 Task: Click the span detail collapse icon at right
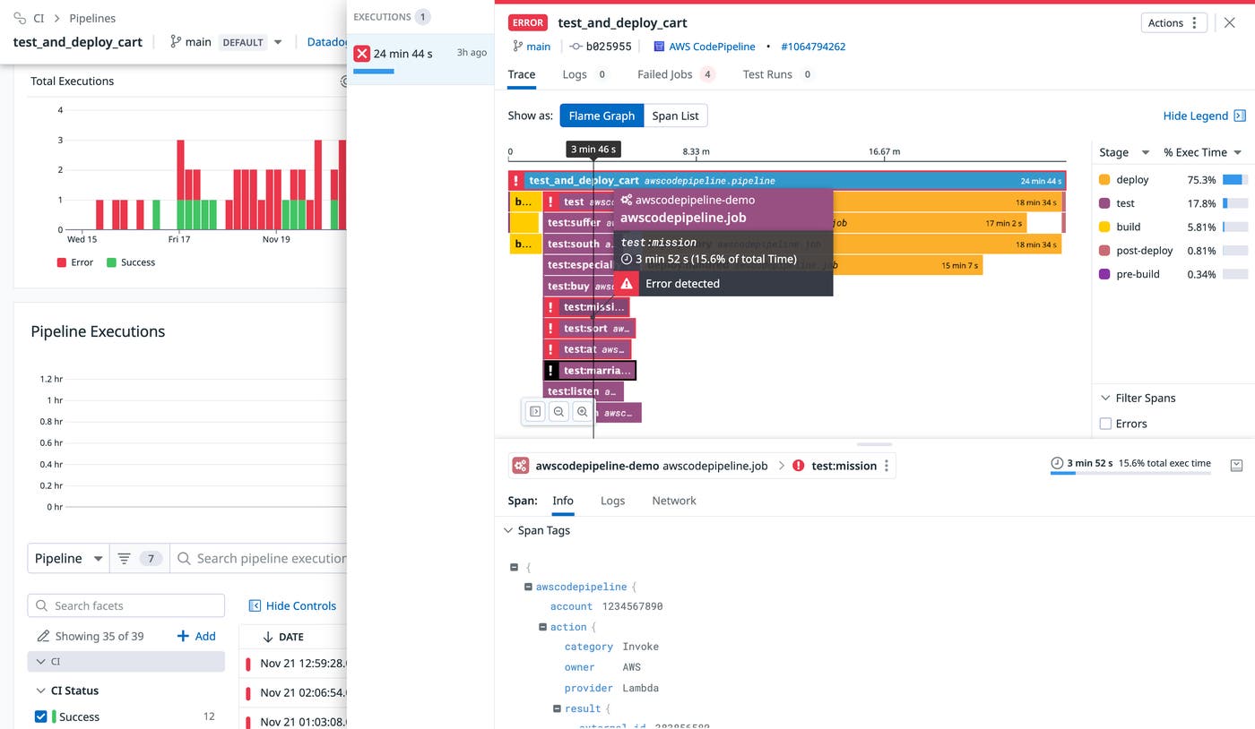[x=1236, y=466]
